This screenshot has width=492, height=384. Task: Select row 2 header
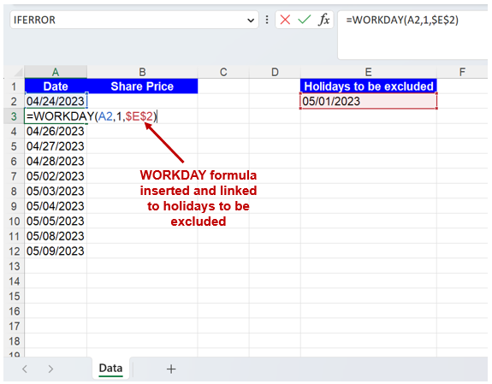(14, 101)
